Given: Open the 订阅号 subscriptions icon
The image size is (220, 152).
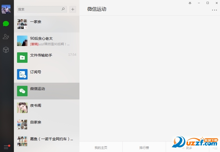Looking at the screenshot, I should pos(22,74).
